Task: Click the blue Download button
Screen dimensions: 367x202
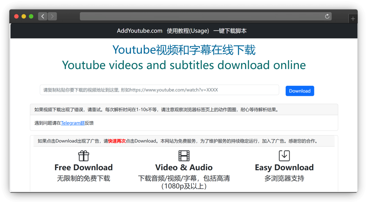Action: [300, 91]
